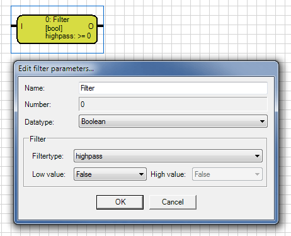Select the yellow Filter block on canvas
The image size is (291, 236).
[57, 29]
